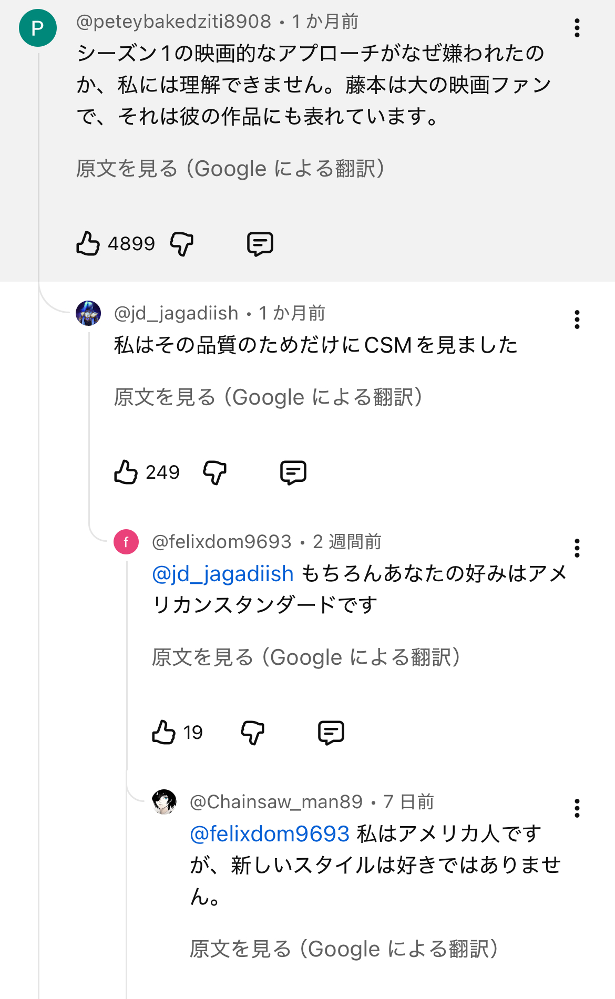Reply to the @peteybakedziti8908 comment
This screenshot has width=615, height=999.
(x=260, y=244)
